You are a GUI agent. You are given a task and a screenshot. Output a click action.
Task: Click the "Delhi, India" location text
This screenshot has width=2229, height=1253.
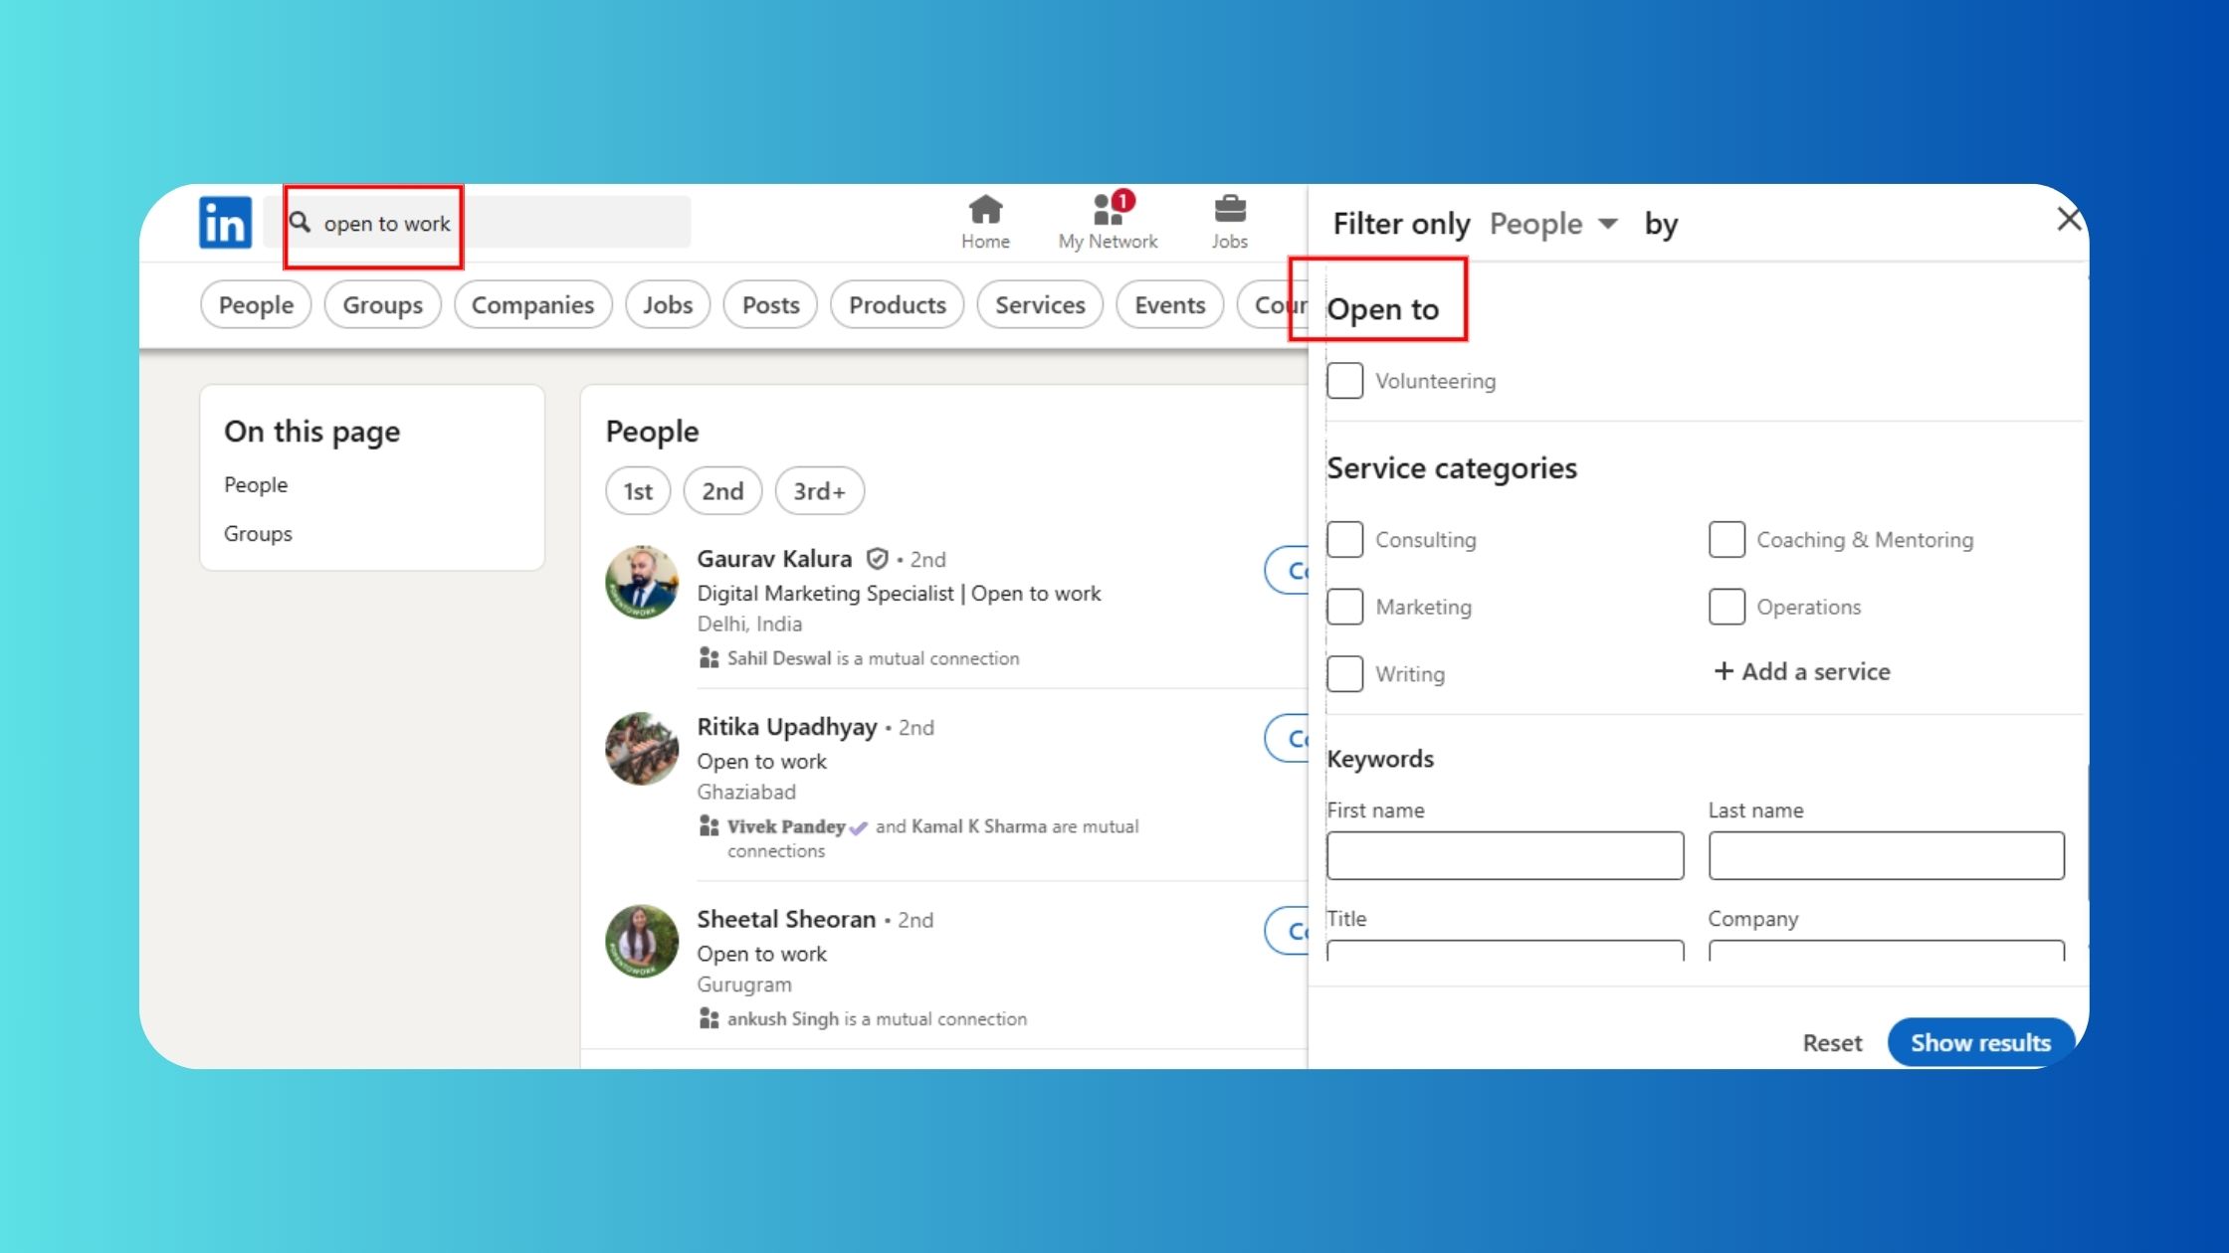coord(749,624)
